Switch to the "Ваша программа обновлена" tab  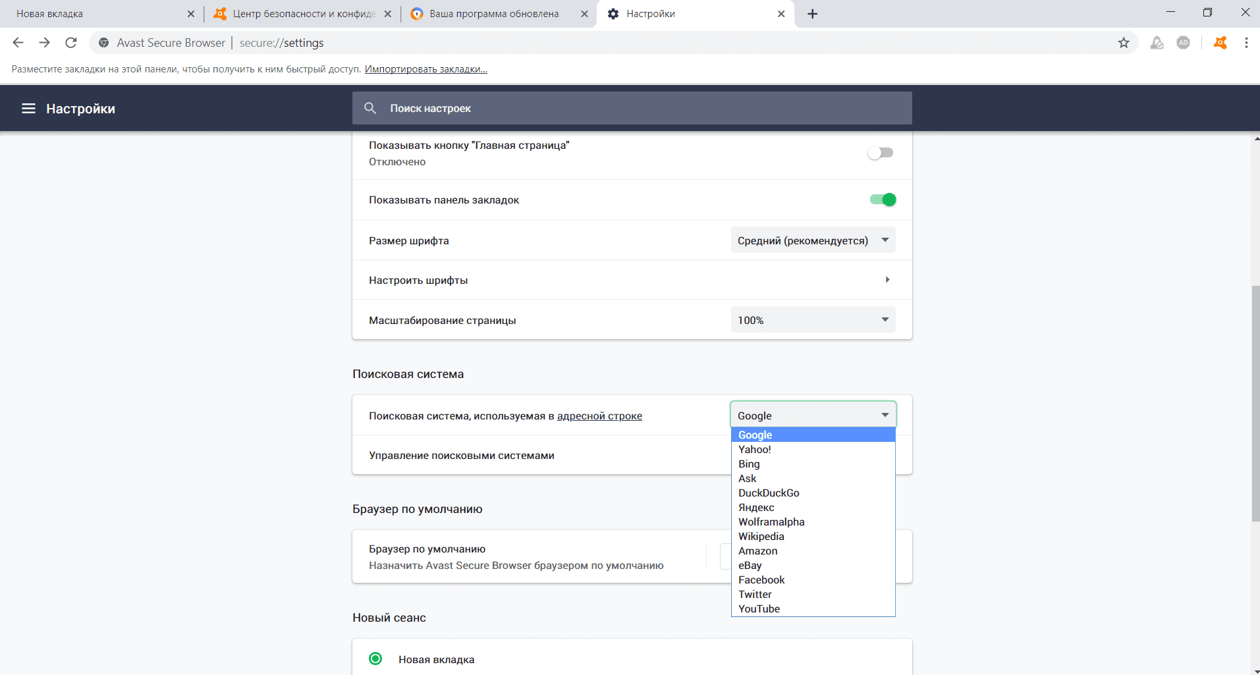click(x=494, y=14)
